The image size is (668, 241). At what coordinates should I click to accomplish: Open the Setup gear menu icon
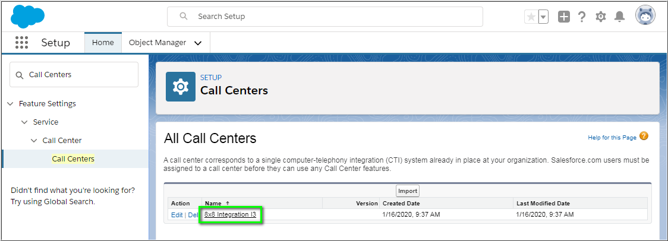pyautogui.click(x=601, y=17)
